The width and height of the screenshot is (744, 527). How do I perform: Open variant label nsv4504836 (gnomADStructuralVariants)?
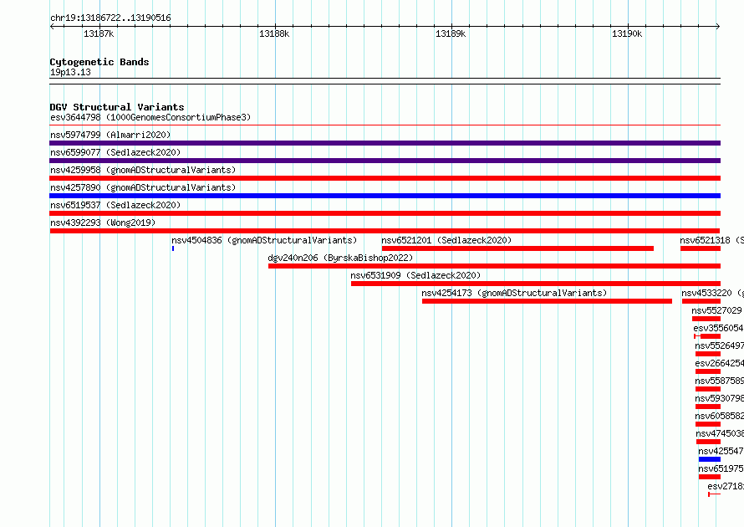pos(264,240)
